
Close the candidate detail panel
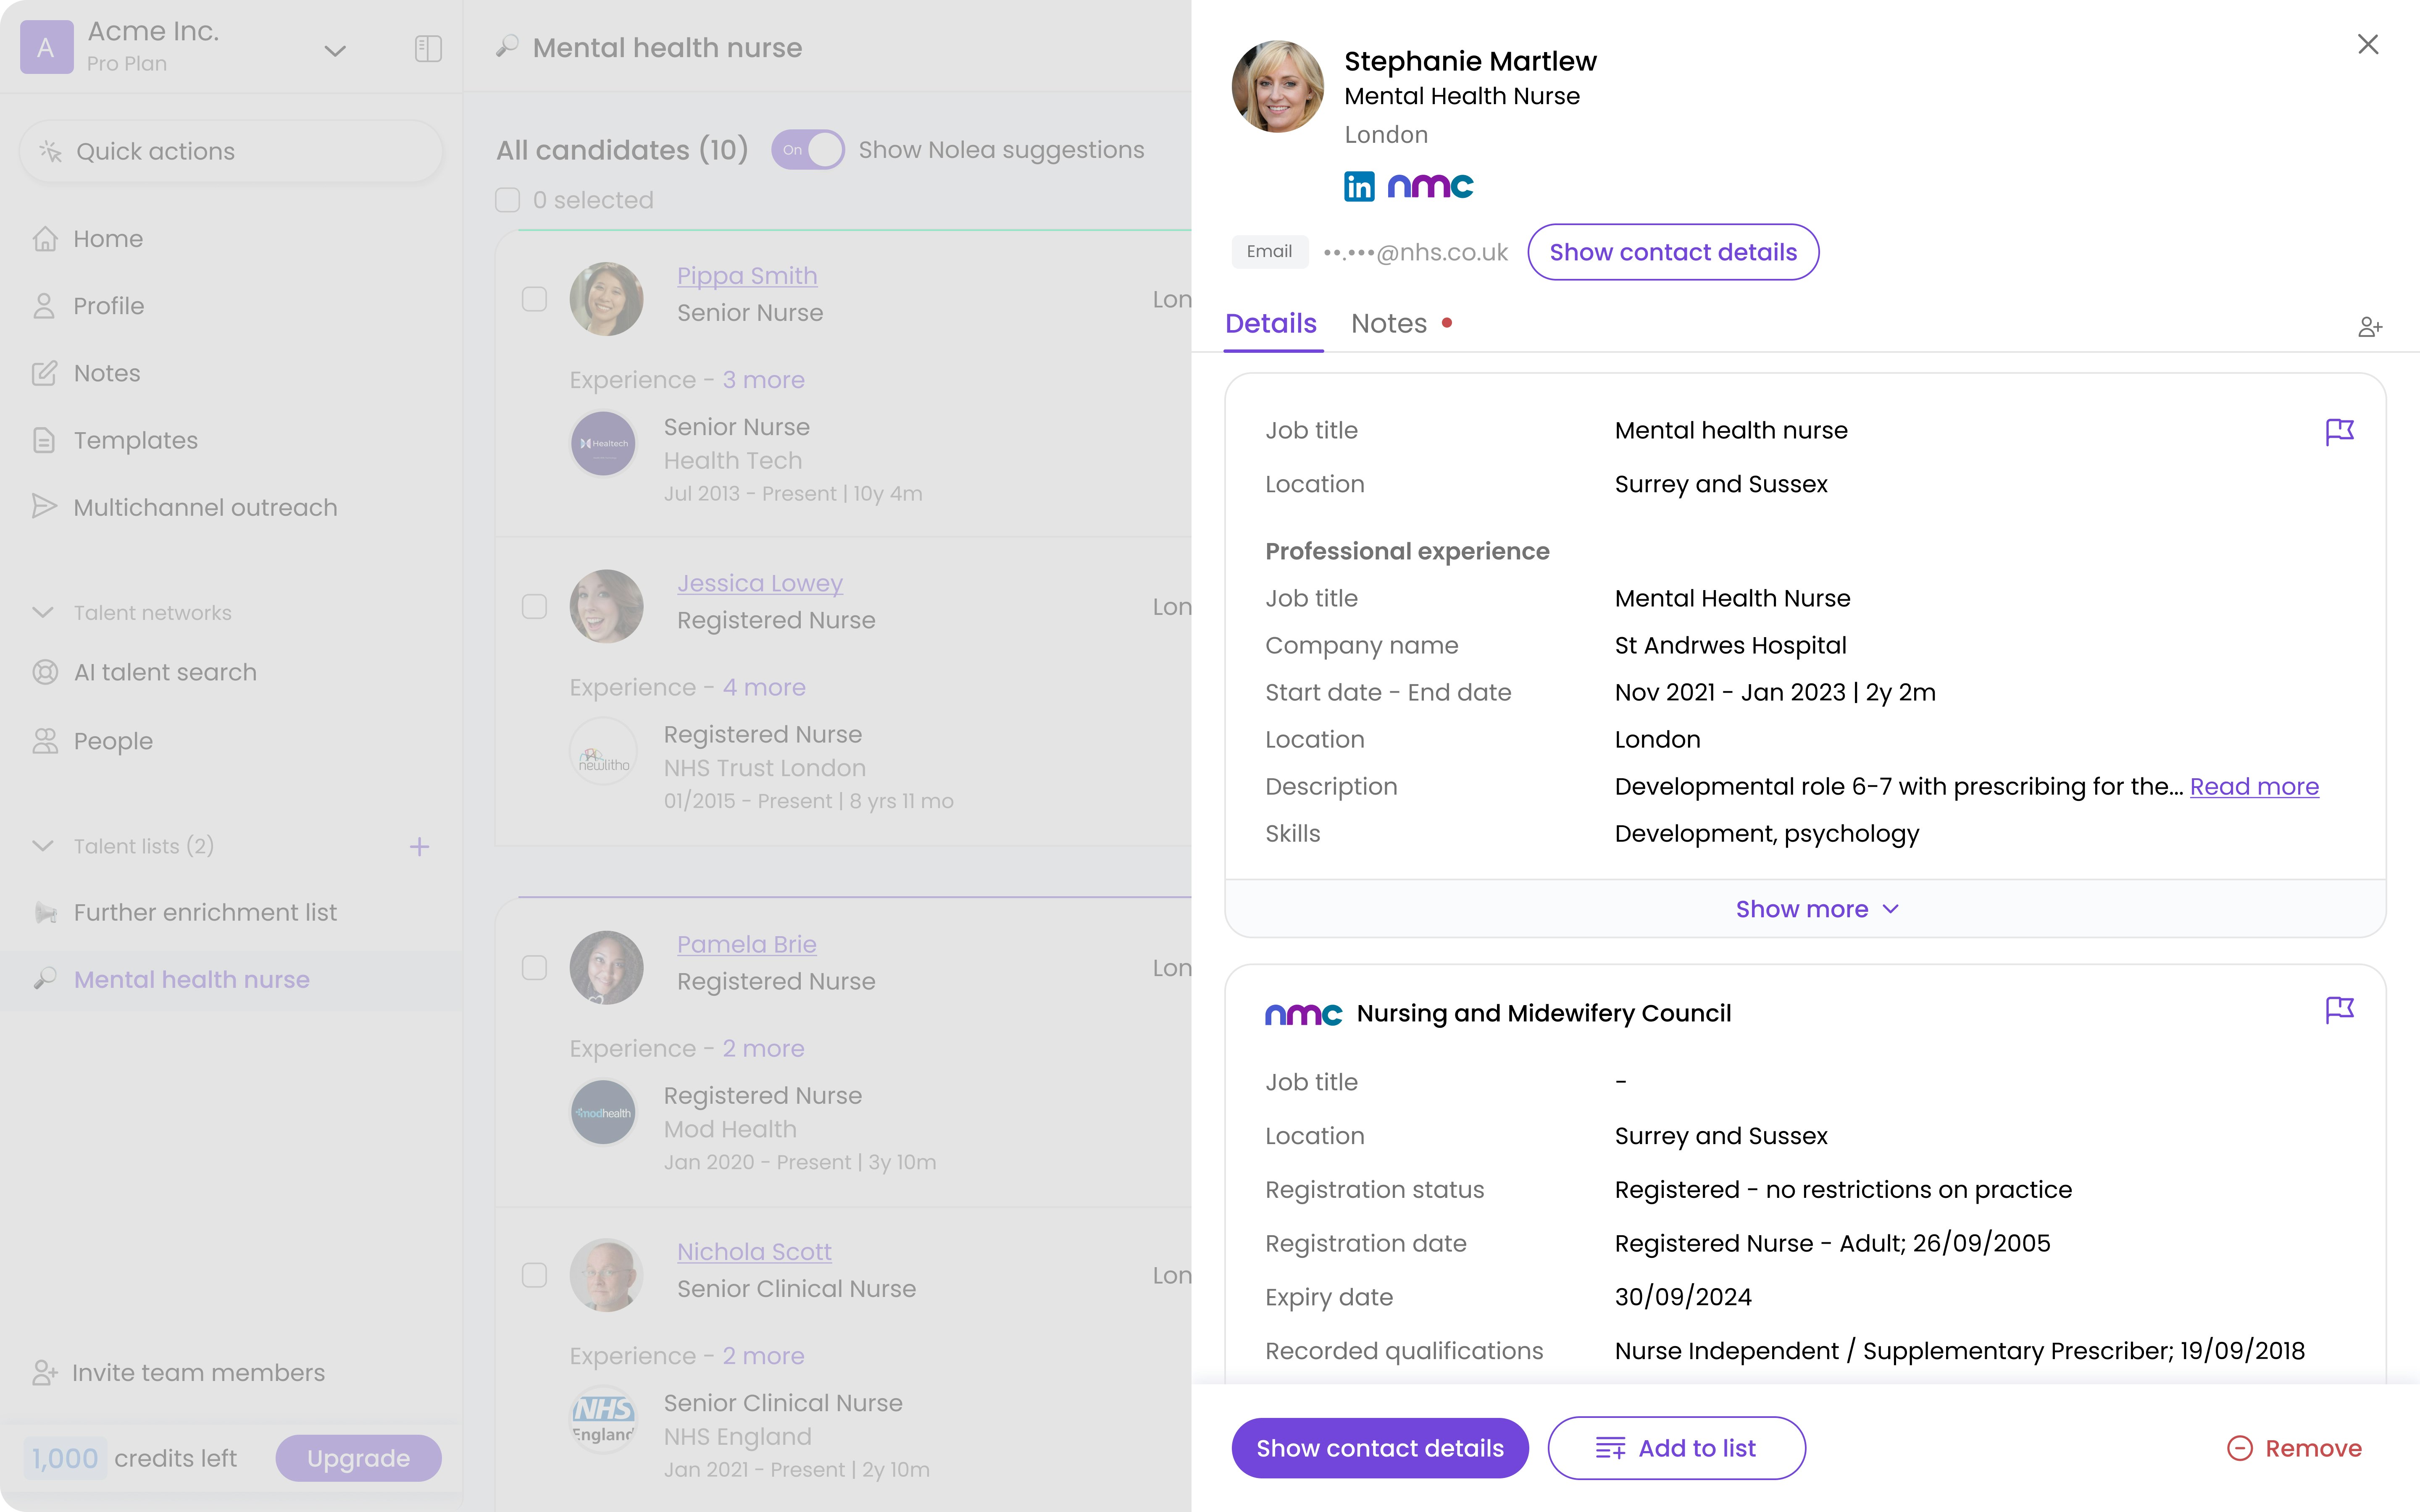(2367, 44)
